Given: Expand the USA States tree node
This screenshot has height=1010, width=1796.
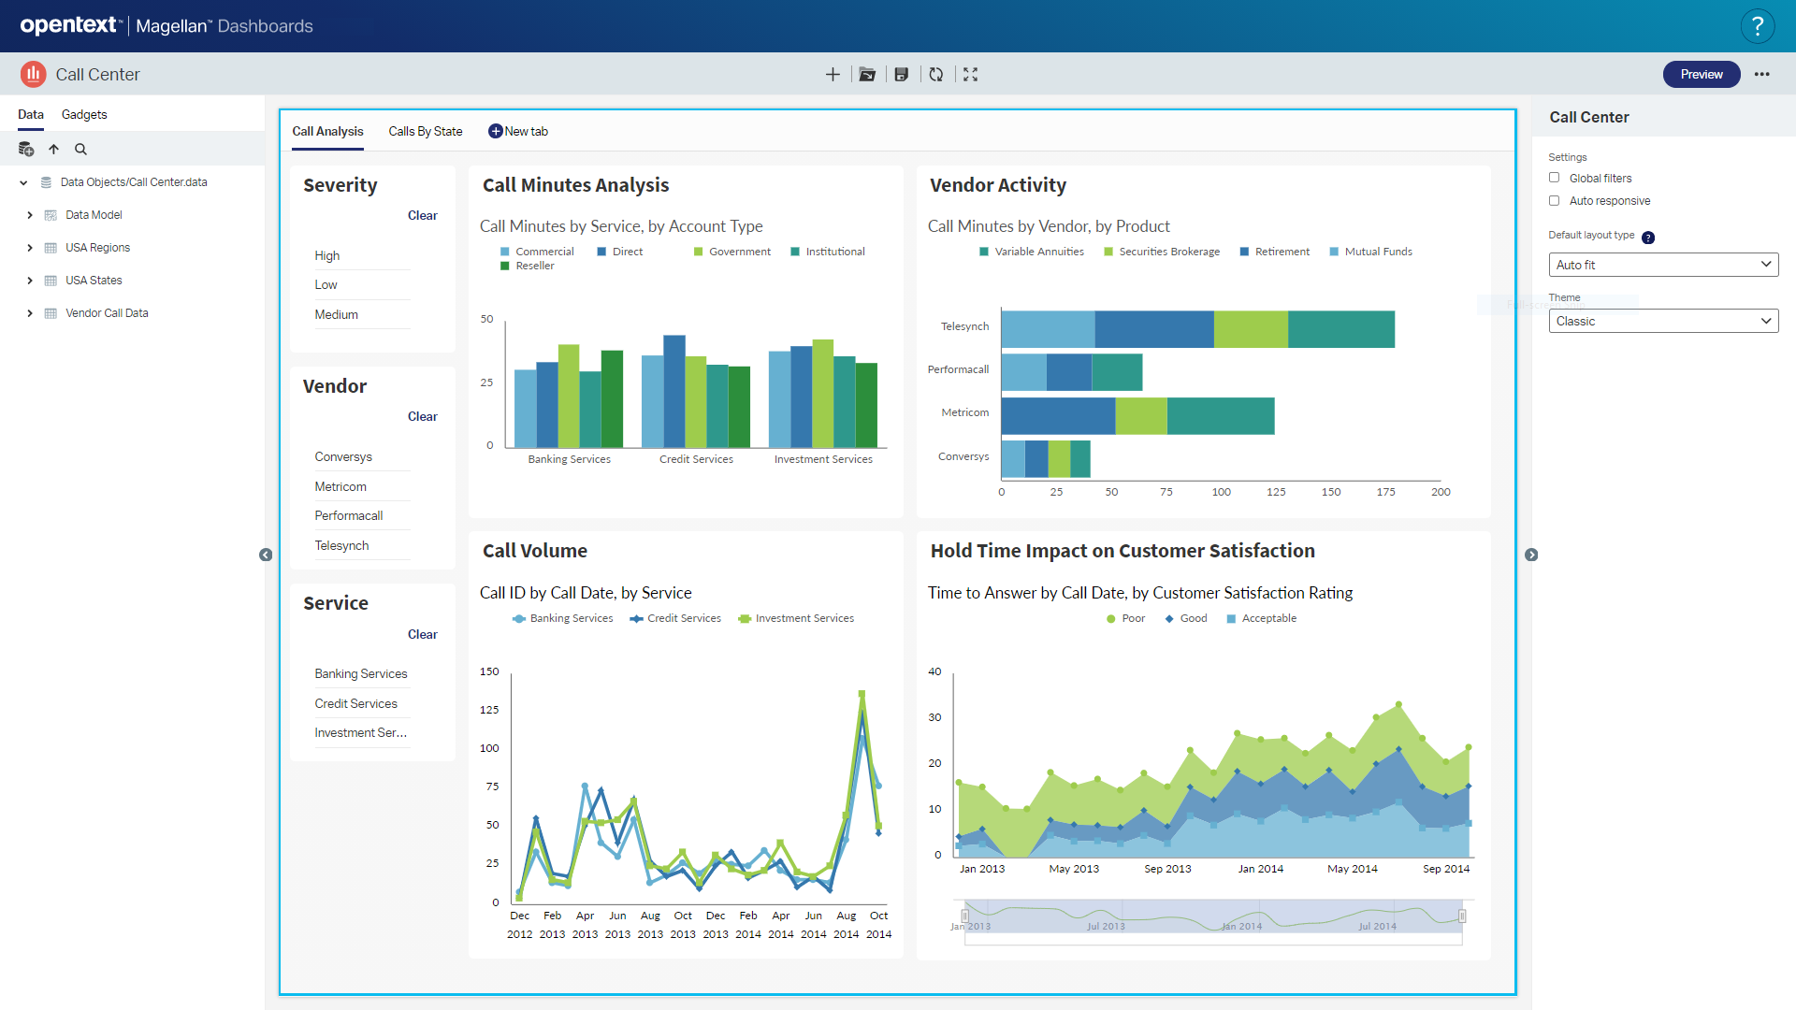Looking at the screenshot, I should [x=30, y=281].
